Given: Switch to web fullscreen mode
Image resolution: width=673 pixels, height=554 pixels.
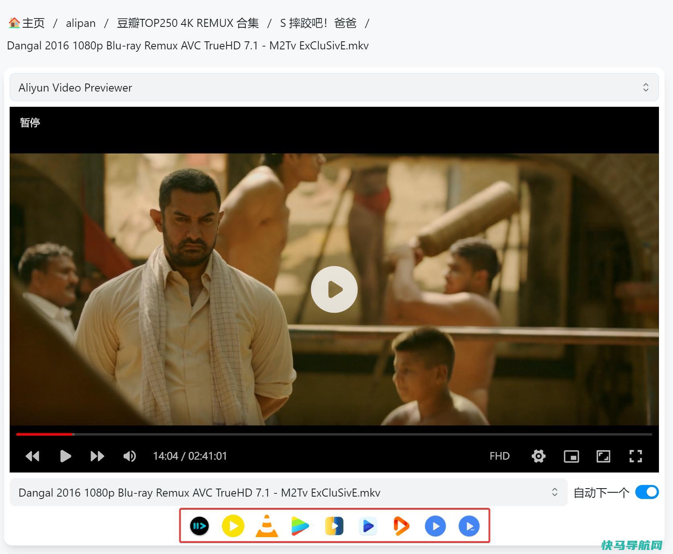Looking at the screenshot, I should tap(603, 456).
